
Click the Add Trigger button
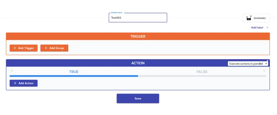(x=24, y=48)
